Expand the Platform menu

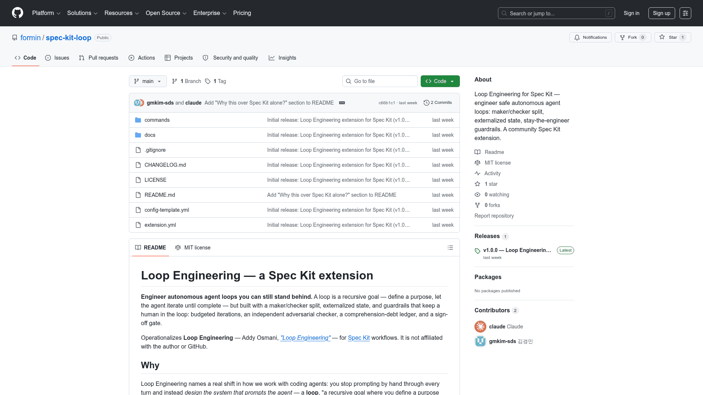(x=46, y=13)
